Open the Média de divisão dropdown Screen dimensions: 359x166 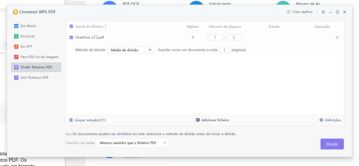tap(130, 50)
